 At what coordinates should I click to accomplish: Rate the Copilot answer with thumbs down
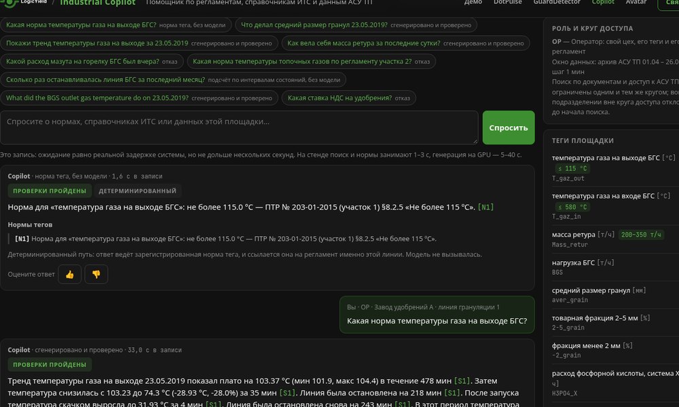(x=96, y=274)
